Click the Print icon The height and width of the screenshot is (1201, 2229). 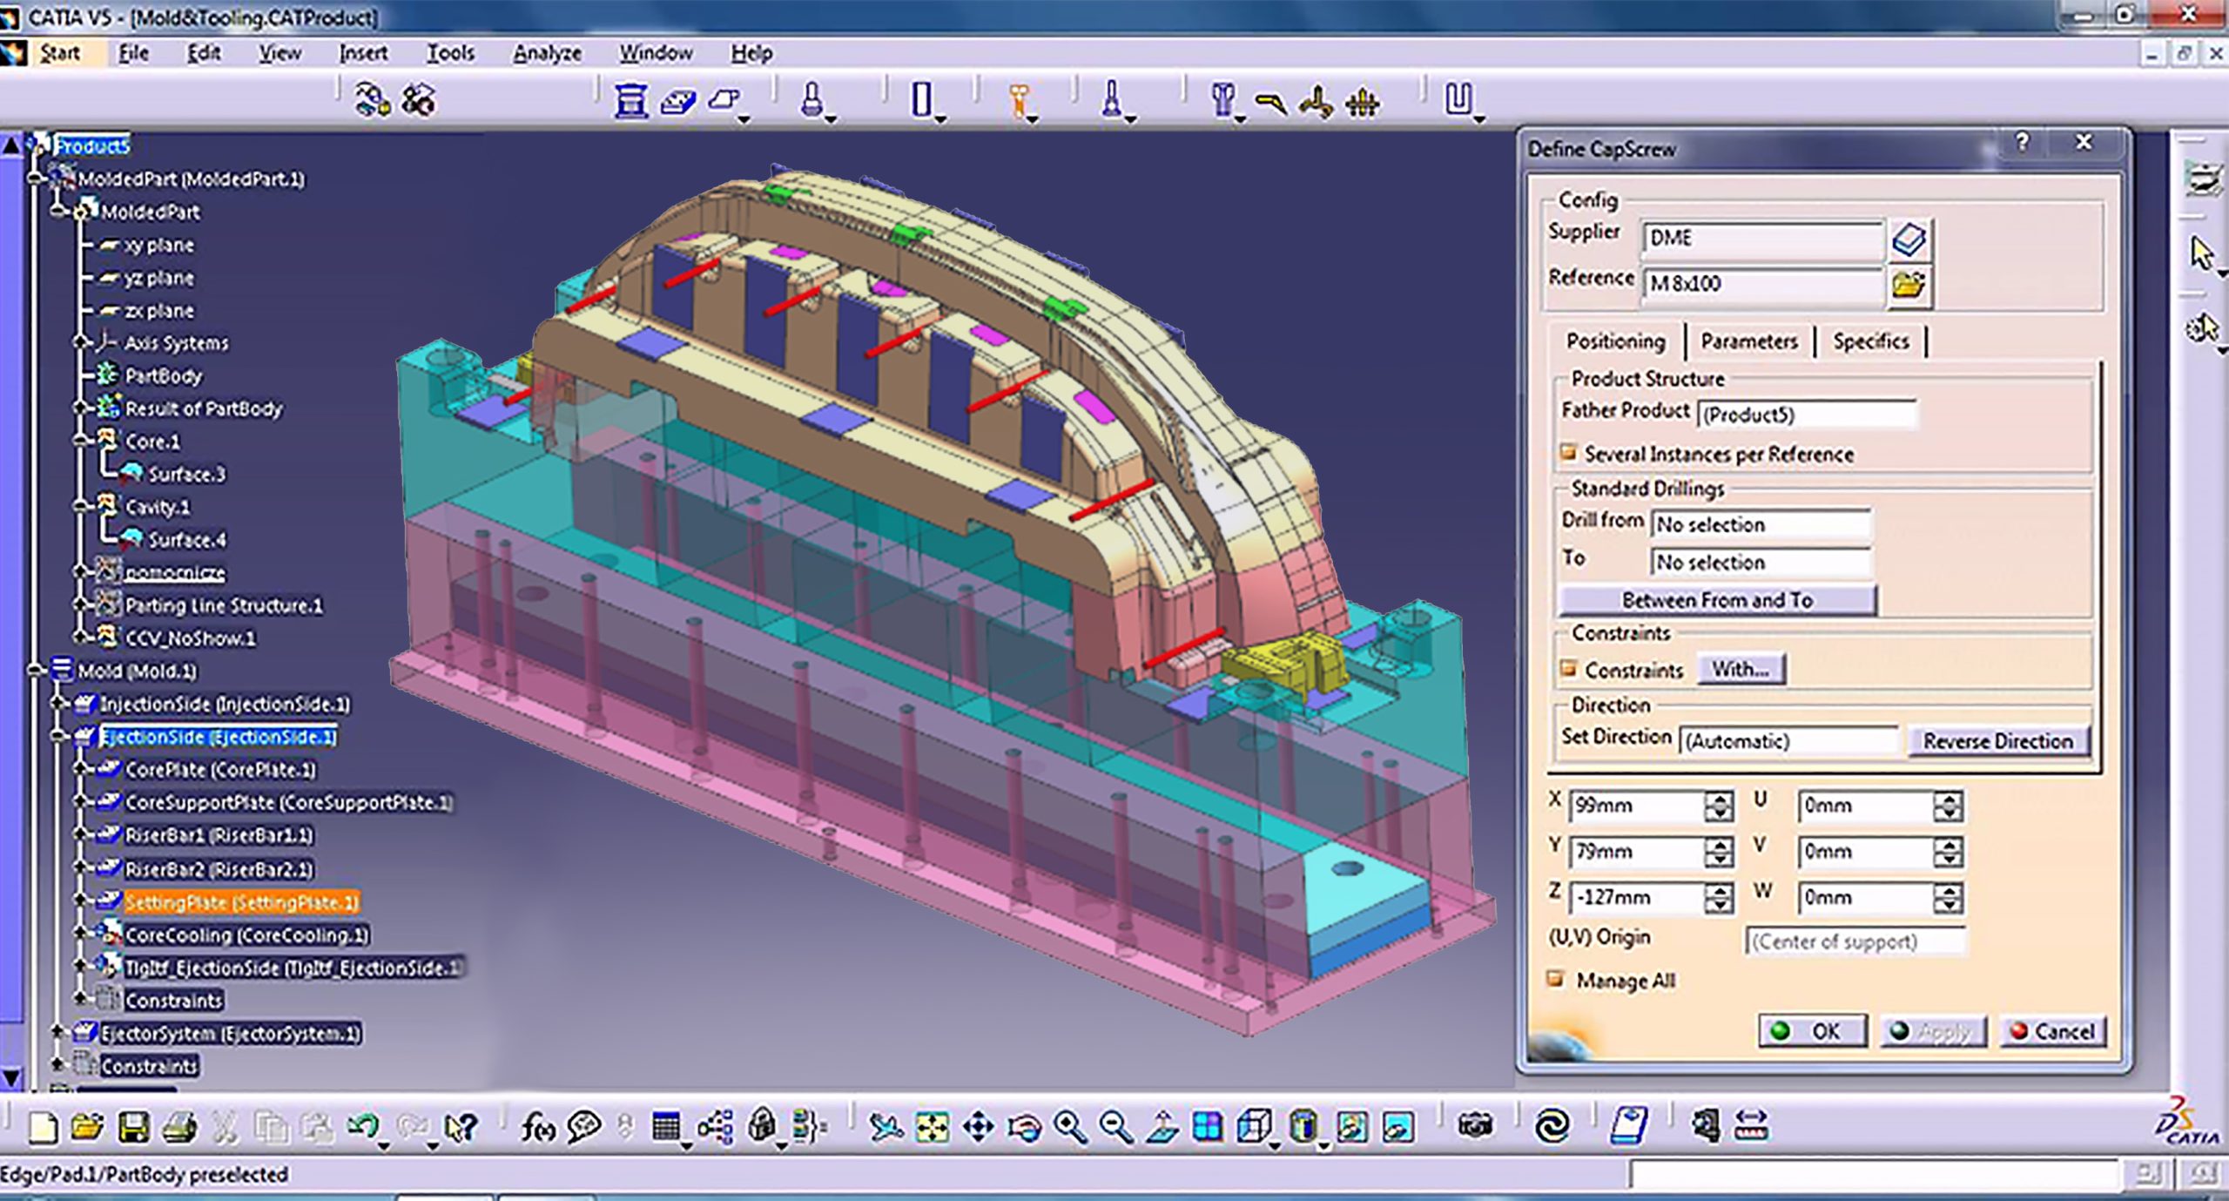[179, 1127]
